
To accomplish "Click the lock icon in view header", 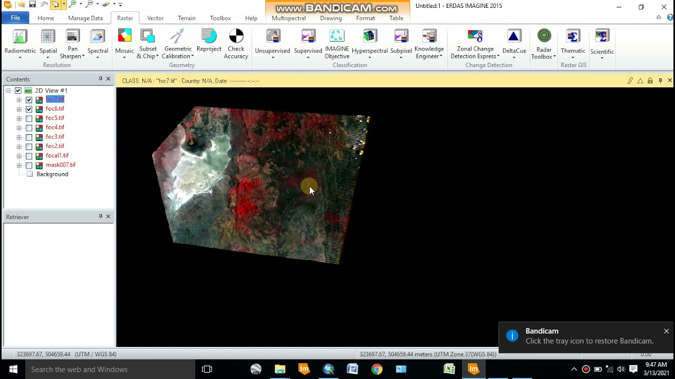I will 650,81.
